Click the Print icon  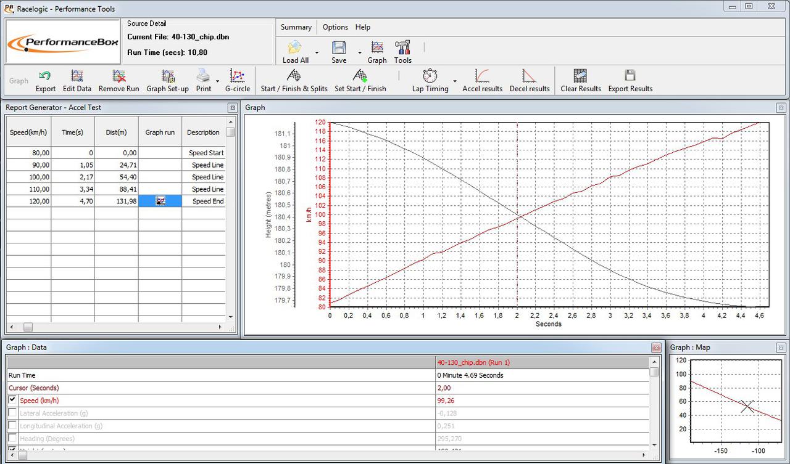coord(203,76)
